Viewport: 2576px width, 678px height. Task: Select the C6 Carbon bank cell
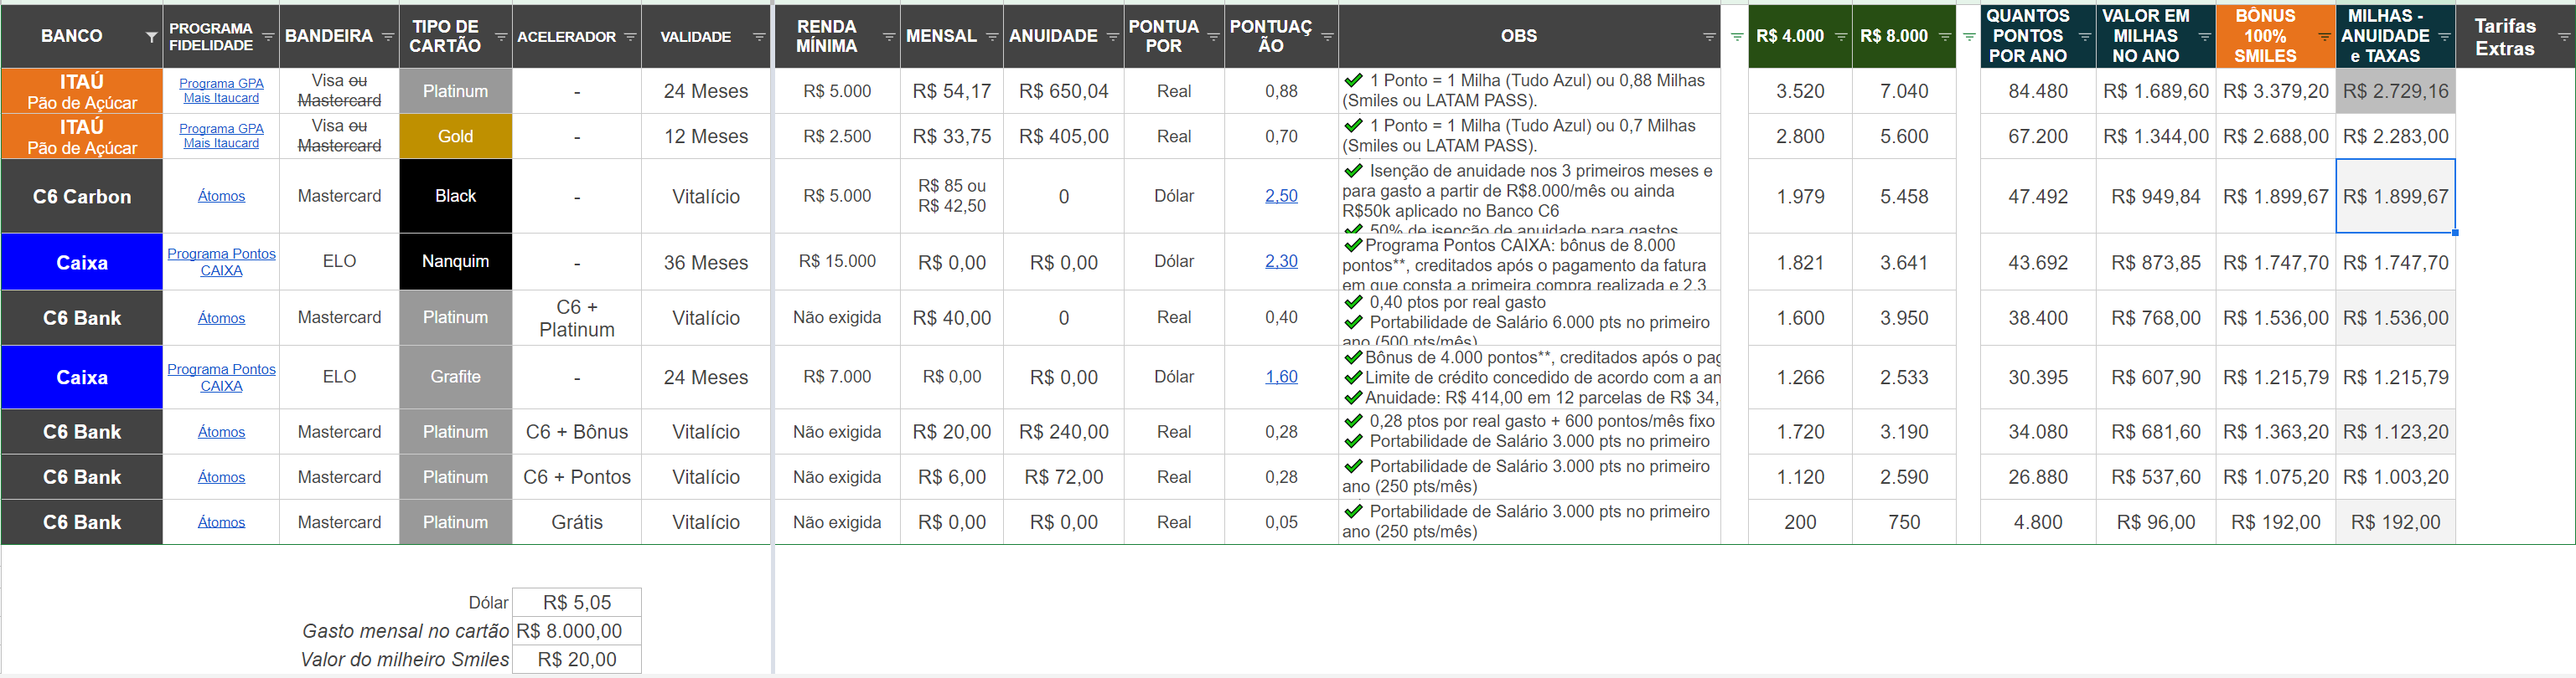(x=82, y=196)
